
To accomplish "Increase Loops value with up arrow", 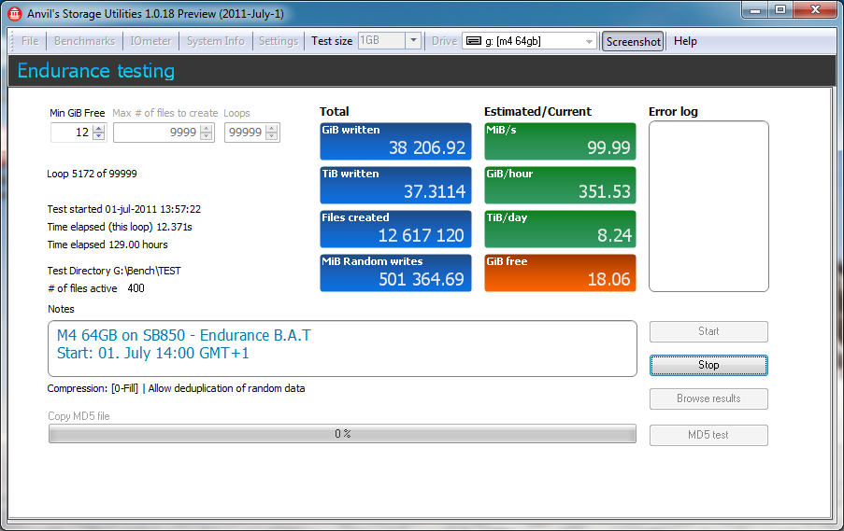I will tap(272, 129).
